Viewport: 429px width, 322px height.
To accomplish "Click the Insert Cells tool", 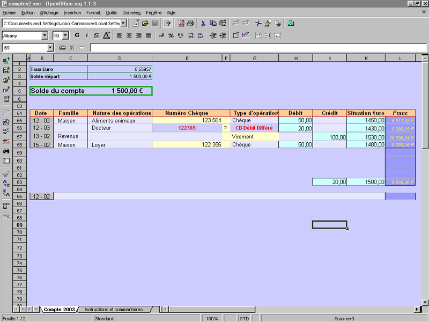I will (6, 70).
